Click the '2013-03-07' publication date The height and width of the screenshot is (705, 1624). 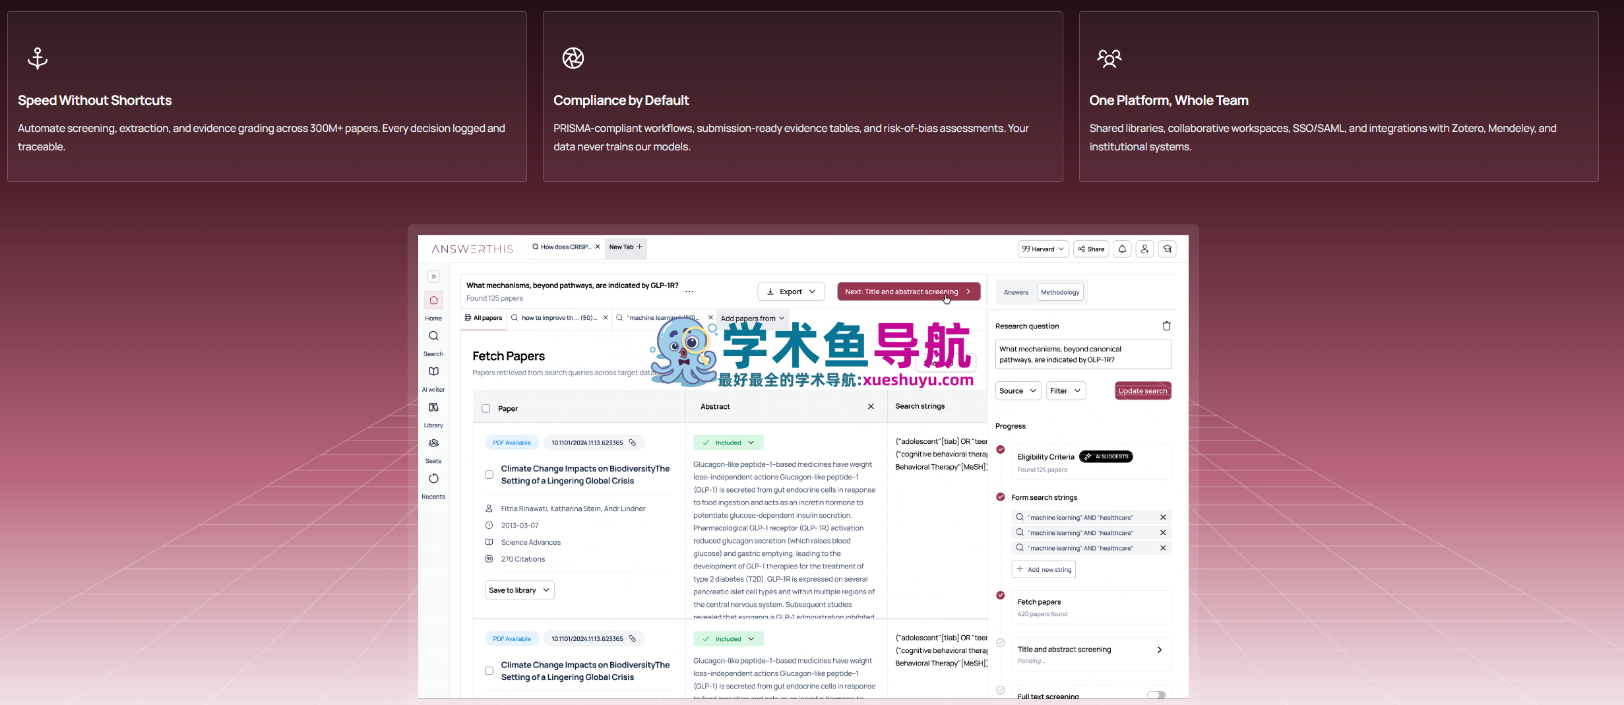(x=519, y=526)
